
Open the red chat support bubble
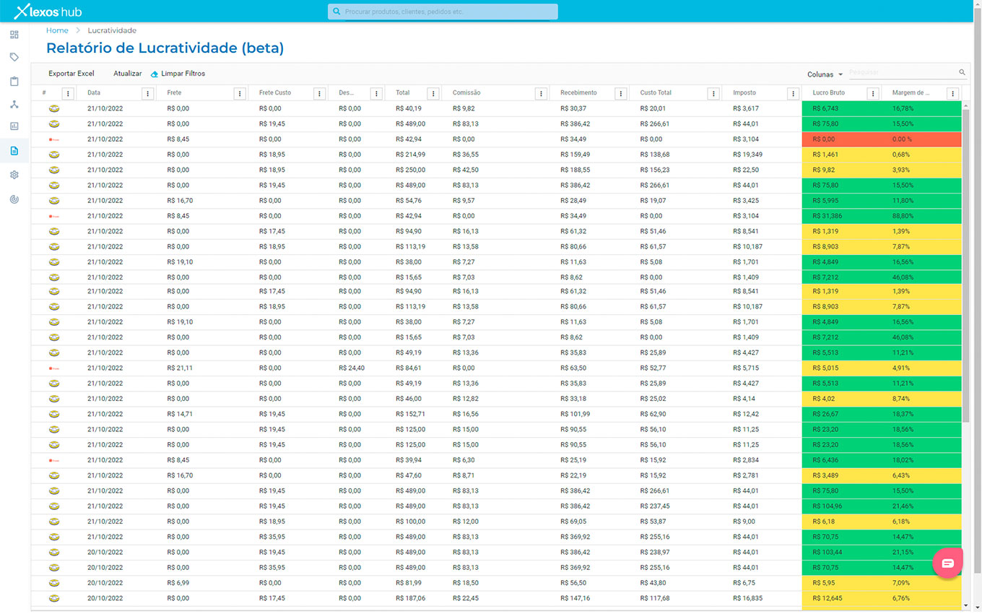point(947,563)
